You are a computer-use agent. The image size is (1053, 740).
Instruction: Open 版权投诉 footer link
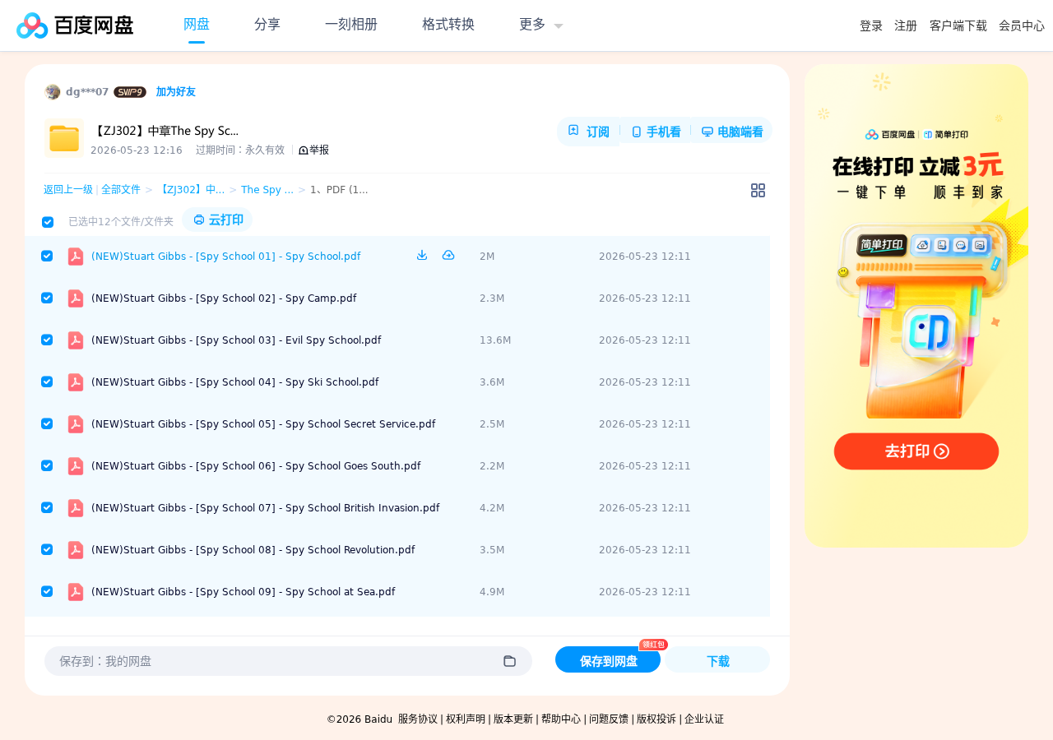[656, 719]
